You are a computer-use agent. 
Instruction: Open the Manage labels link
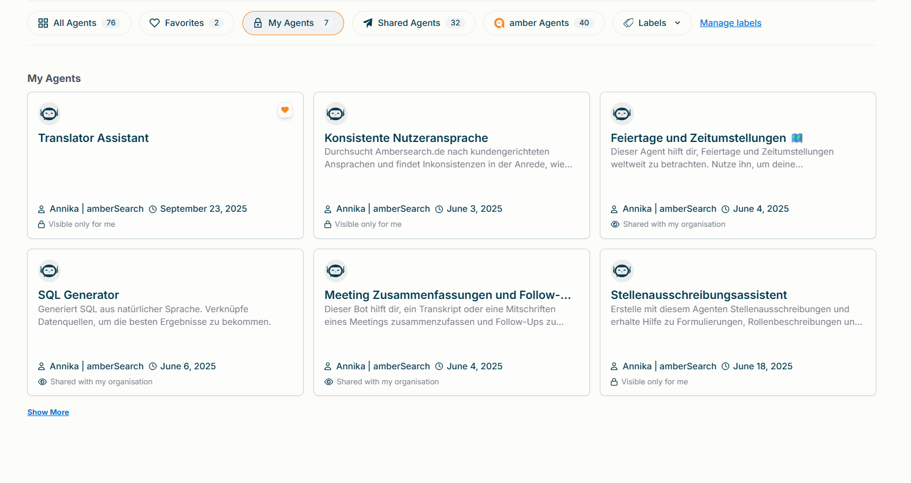click(x=730, y=23)
